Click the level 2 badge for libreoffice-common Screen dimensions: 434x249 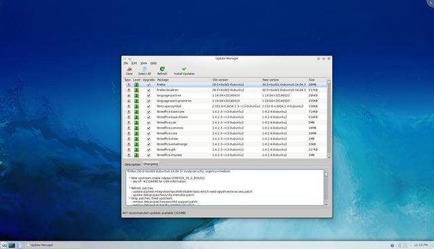point(136,128)
